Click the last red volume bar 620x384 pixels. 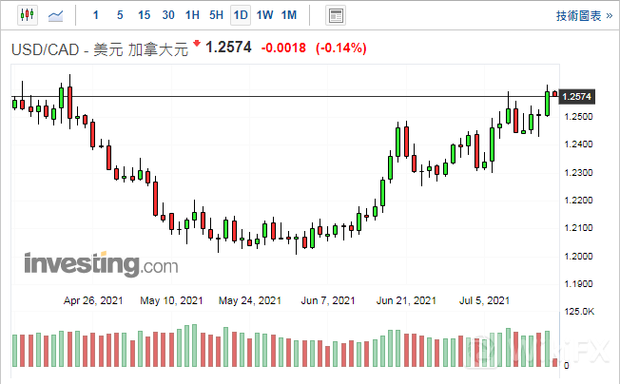(x=555, y=361)
